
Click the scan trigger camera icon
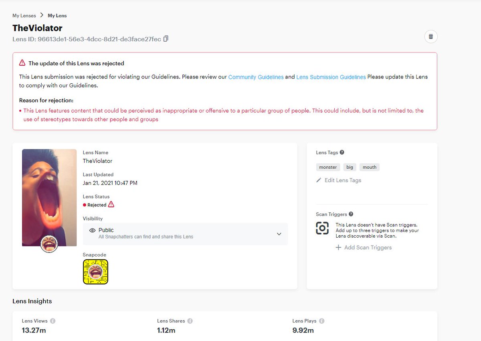point(322,228)
